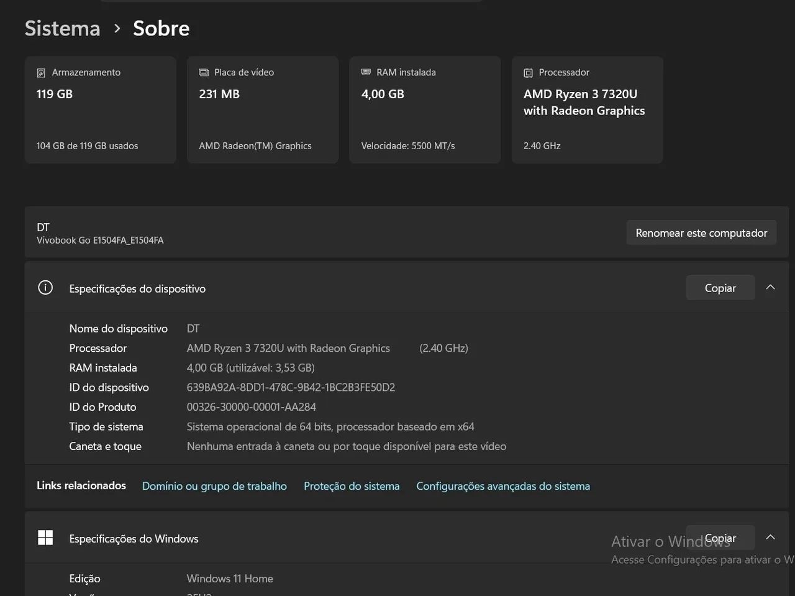This screenshot has height=596, width=795.
Task: Open the Placa de vídeo 231 MB card
Action: 263,110
